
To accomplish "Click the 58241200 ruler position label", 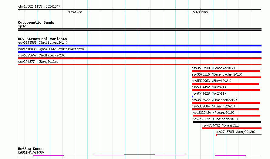I will pos(75,12).
